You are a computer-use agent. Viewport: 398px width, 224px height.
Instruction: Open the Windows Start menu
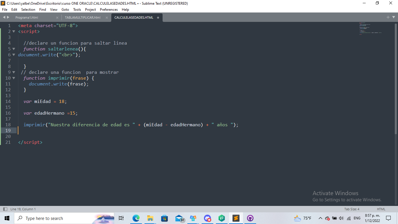coord(7,218)
